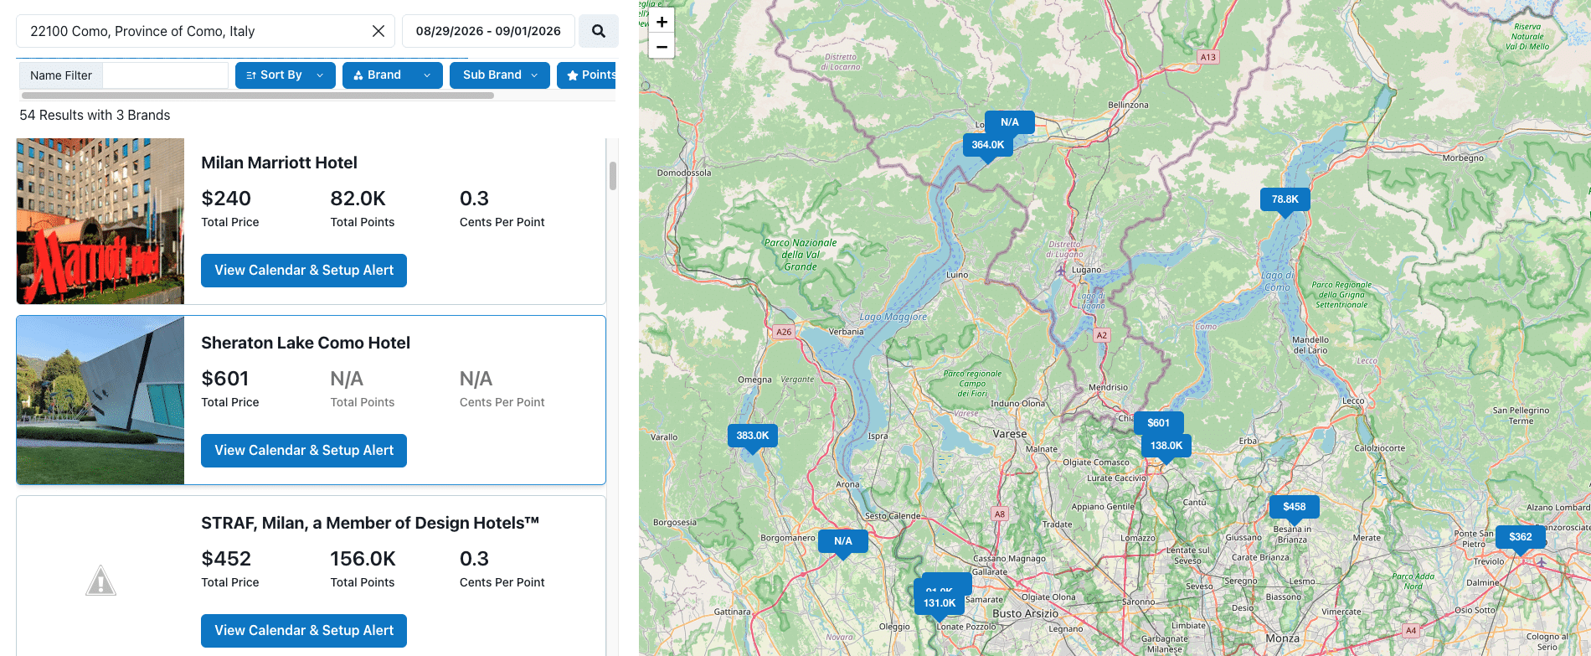
Task: Zoom out on the map
Action: point(662,47)
